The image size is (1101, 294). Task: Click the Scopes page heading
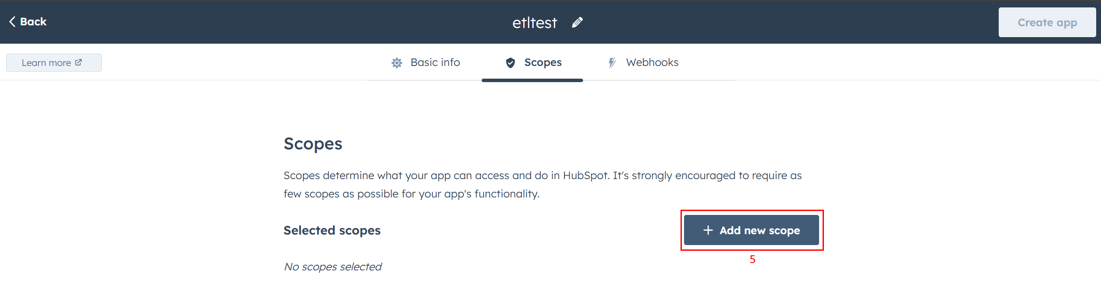313,143
